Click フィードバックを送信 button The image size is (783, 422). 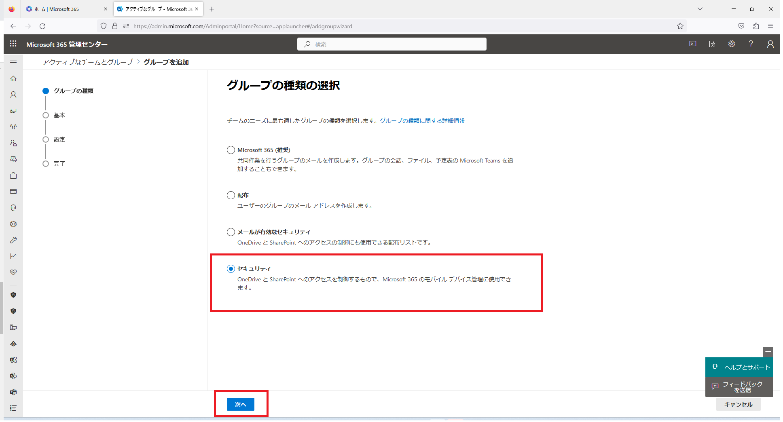739,387
